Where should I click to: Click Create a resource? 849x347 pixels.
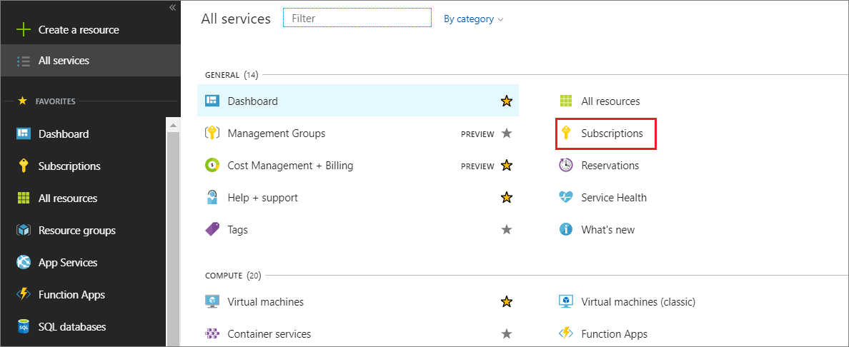[78, 30]
